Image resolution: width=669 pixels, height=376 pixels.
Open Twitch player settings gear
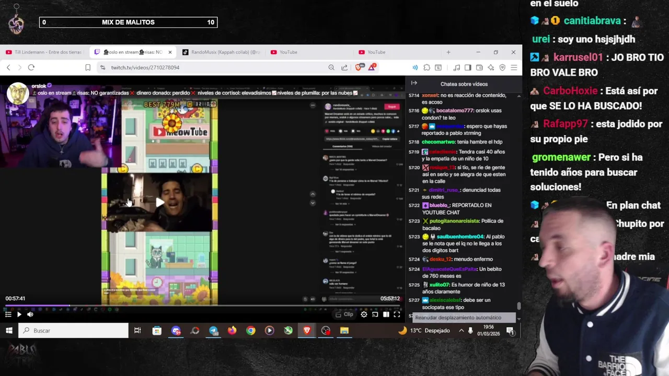pyautogui.click(x=364, y=314)
